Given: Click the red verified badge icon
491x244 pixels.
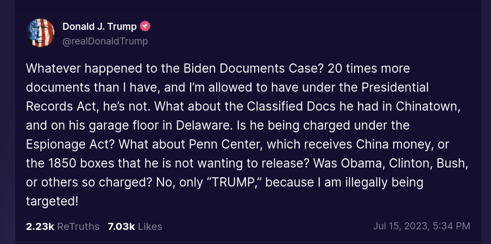Looking at the screenshot, I should click(145, 27).
